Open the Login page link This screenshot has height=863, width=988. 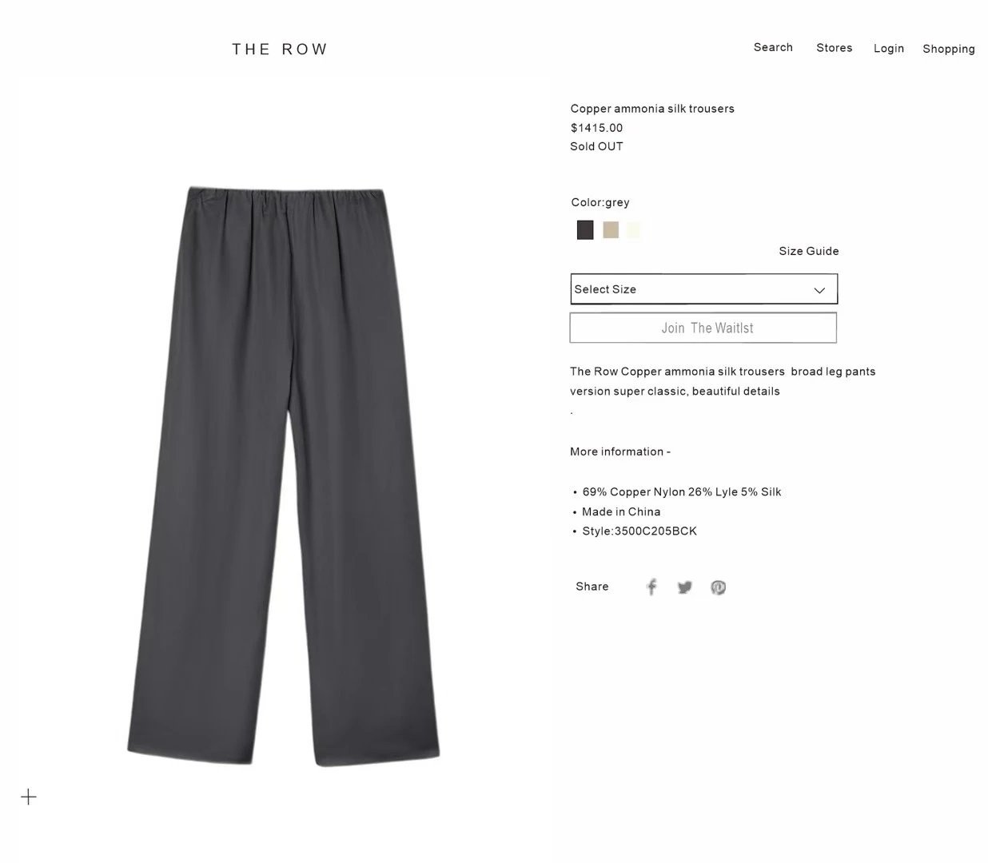coord(889,49)
